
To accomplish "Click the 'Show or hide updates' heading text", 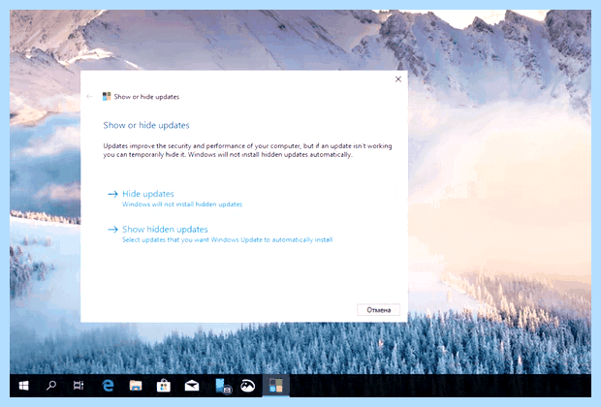I will tap(146, 125).
